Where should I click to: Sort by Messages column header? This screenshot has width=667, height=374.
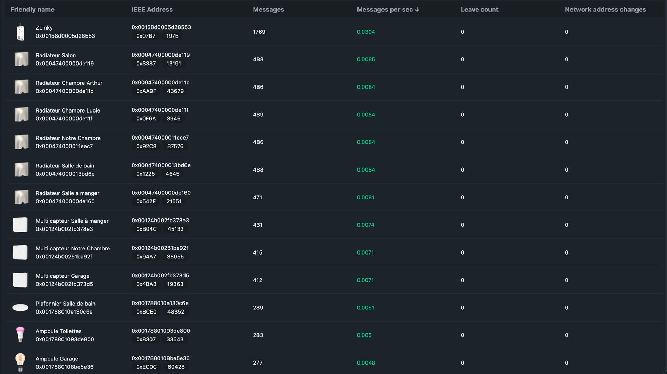(x=268, y=10)
